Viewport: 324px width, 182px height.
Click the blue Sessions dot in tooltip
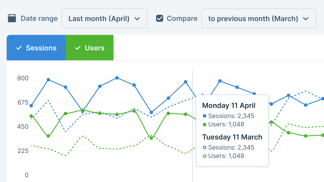(x=204, y=116)
